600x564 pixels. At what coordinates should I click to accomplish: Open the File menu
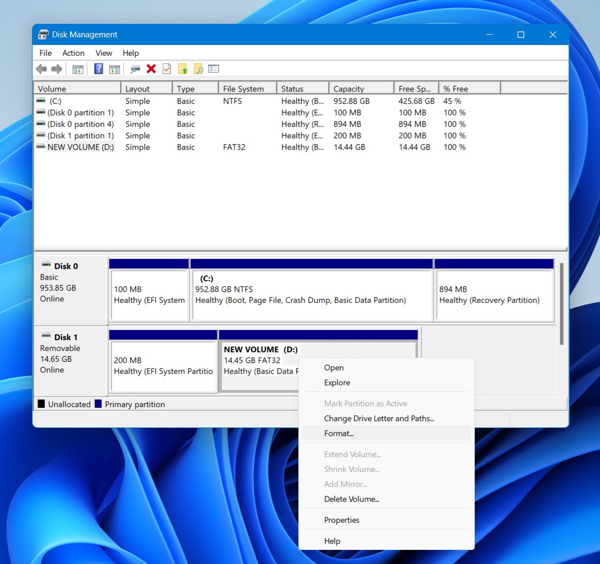coord(46,53)
